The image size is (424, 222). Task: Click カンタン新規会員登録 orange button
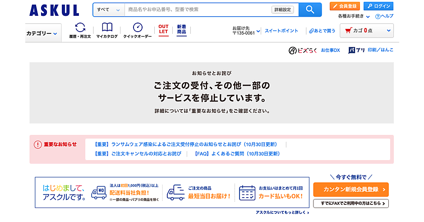pyautogui.click(x=351, y=189)
